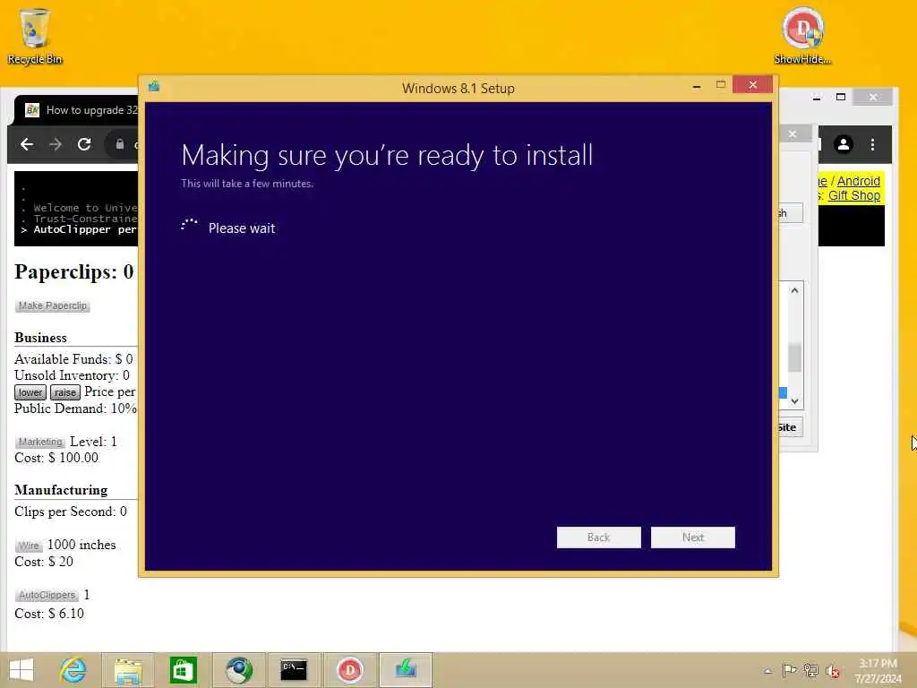Open the Action Center flag icon
917x688 pixels.
(x=789, y=671)
